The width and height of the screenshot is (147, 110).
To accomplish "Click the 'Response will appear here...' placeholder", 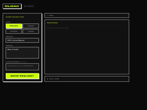I will [58, 28].
